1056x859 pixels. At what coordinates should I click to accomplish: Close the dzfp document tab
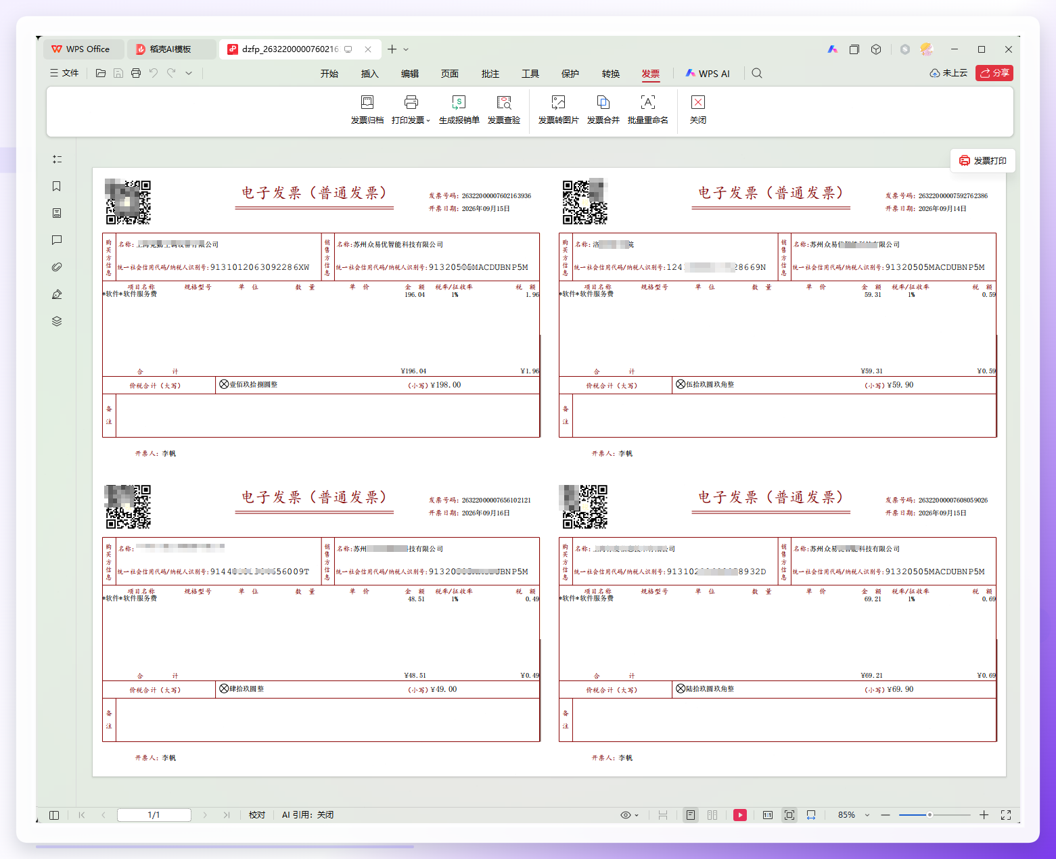pos(368,49)
